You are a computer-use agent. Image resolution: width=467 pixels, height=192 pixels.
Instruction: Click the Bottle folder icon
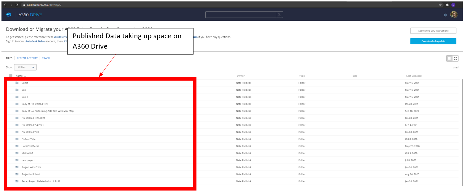click(x=17, y=83)
